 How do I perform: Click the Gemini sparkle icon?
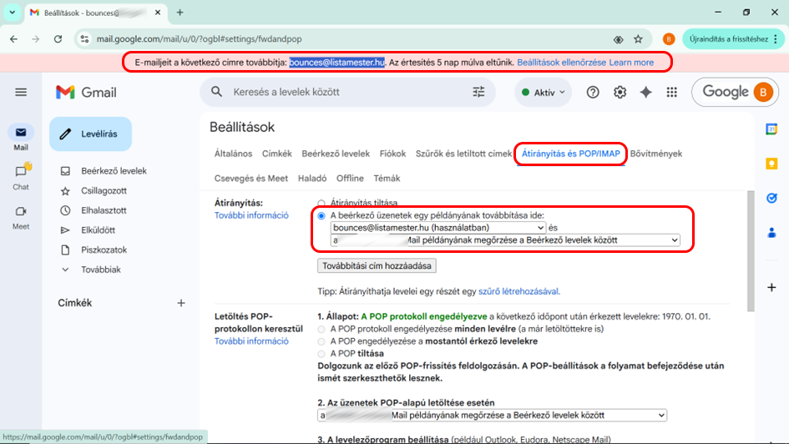645,93
